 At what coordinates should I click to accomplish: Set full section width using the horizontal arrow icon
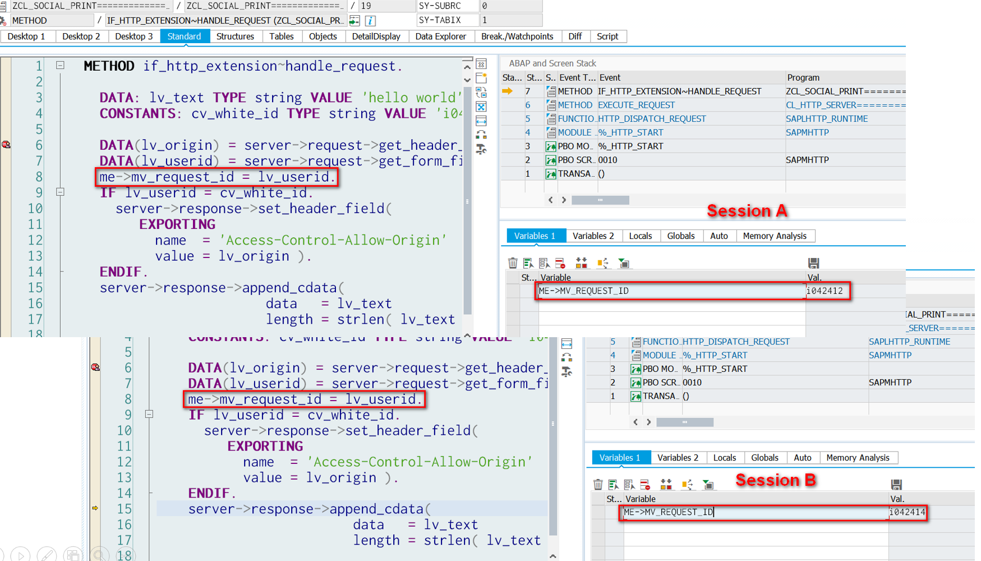click(x=481, y=120)
